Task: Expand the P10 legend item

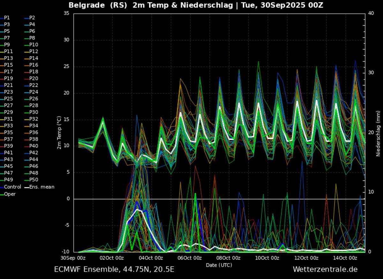Action: coord(33,45)
